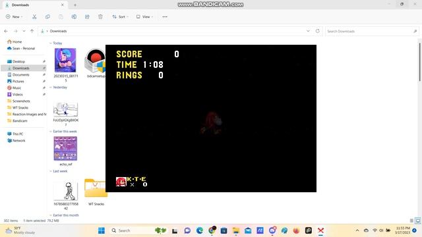422x237 pixels.
Task: Click the Paste icon in toolbar
Action: click(61, 16)
